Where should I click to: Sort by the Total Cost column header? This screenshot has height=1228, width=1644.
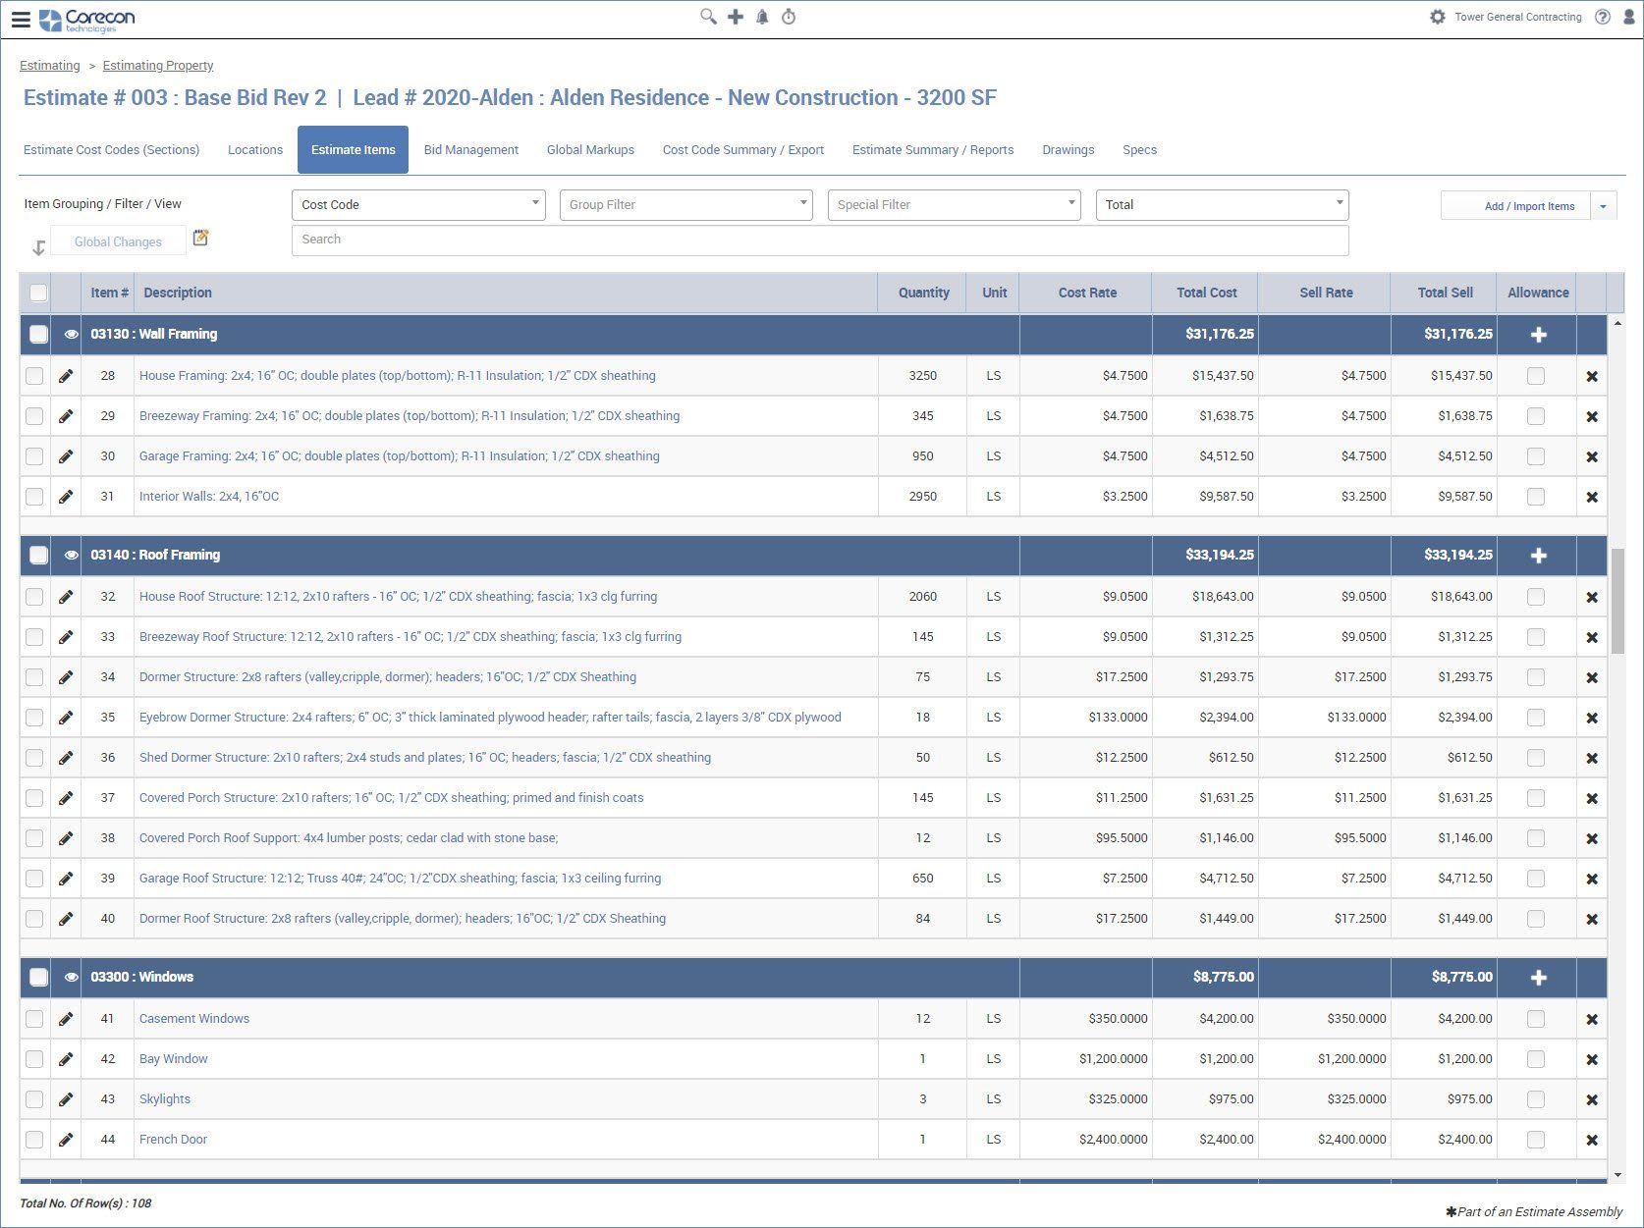[x=1206, y=293]
